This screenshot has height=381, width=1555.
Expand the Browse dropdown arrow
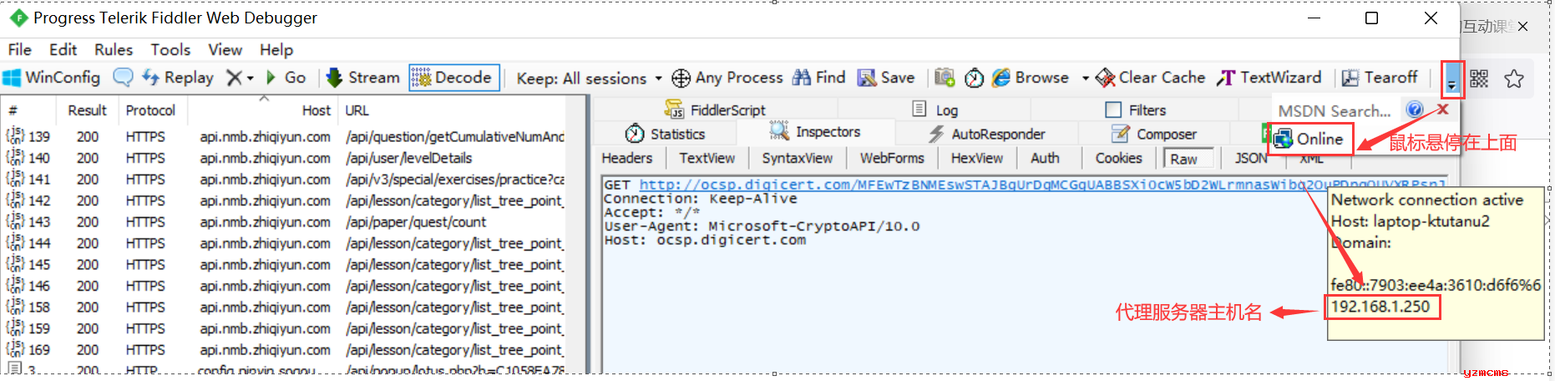[1085, 79]
